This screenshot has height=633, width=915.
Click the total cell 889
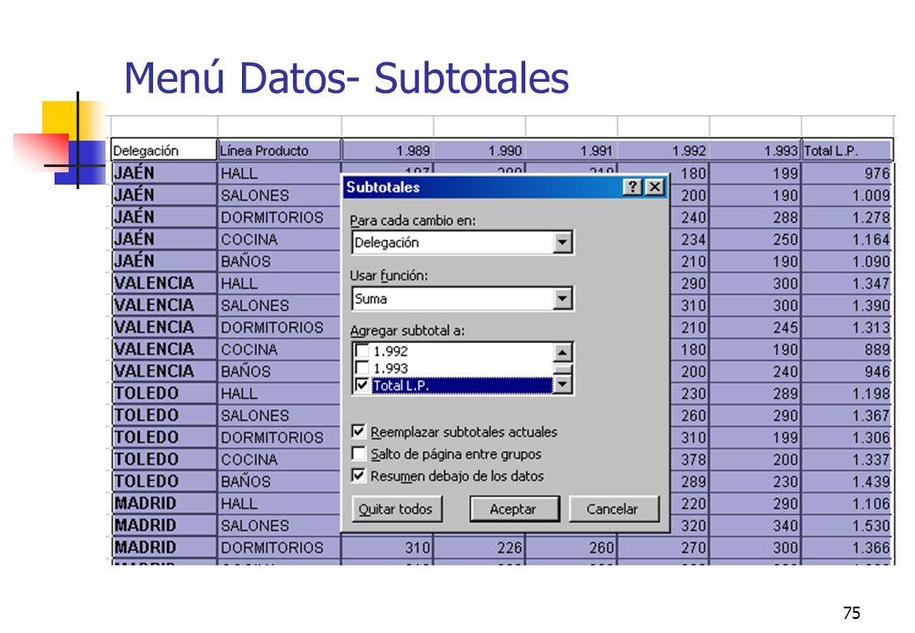[x=848, y=349]
